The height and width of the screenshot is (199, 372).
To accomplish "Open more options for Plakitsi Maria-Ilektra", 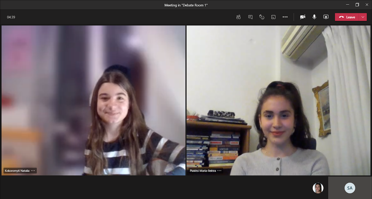I will click(x=219, y=171).
